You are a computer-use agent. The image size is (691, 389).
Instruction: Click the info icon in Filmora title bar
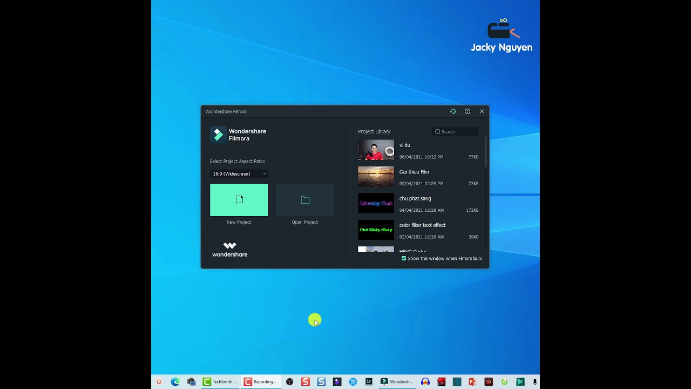[468, 111]
